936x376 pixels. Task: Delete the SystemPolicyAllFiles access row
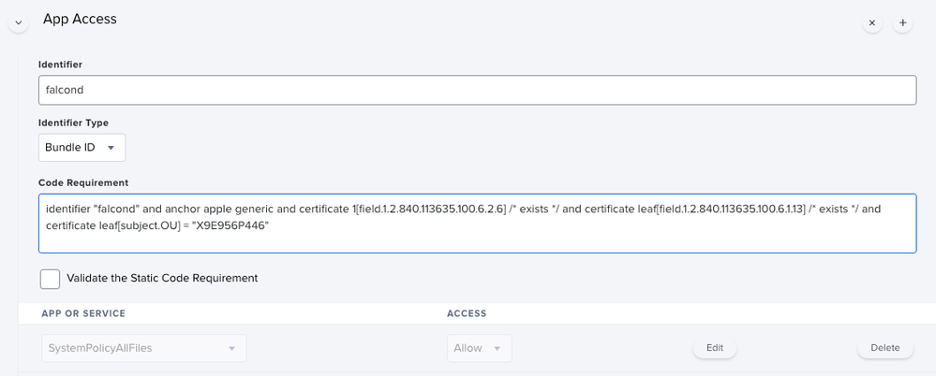[x=885, y=348]
